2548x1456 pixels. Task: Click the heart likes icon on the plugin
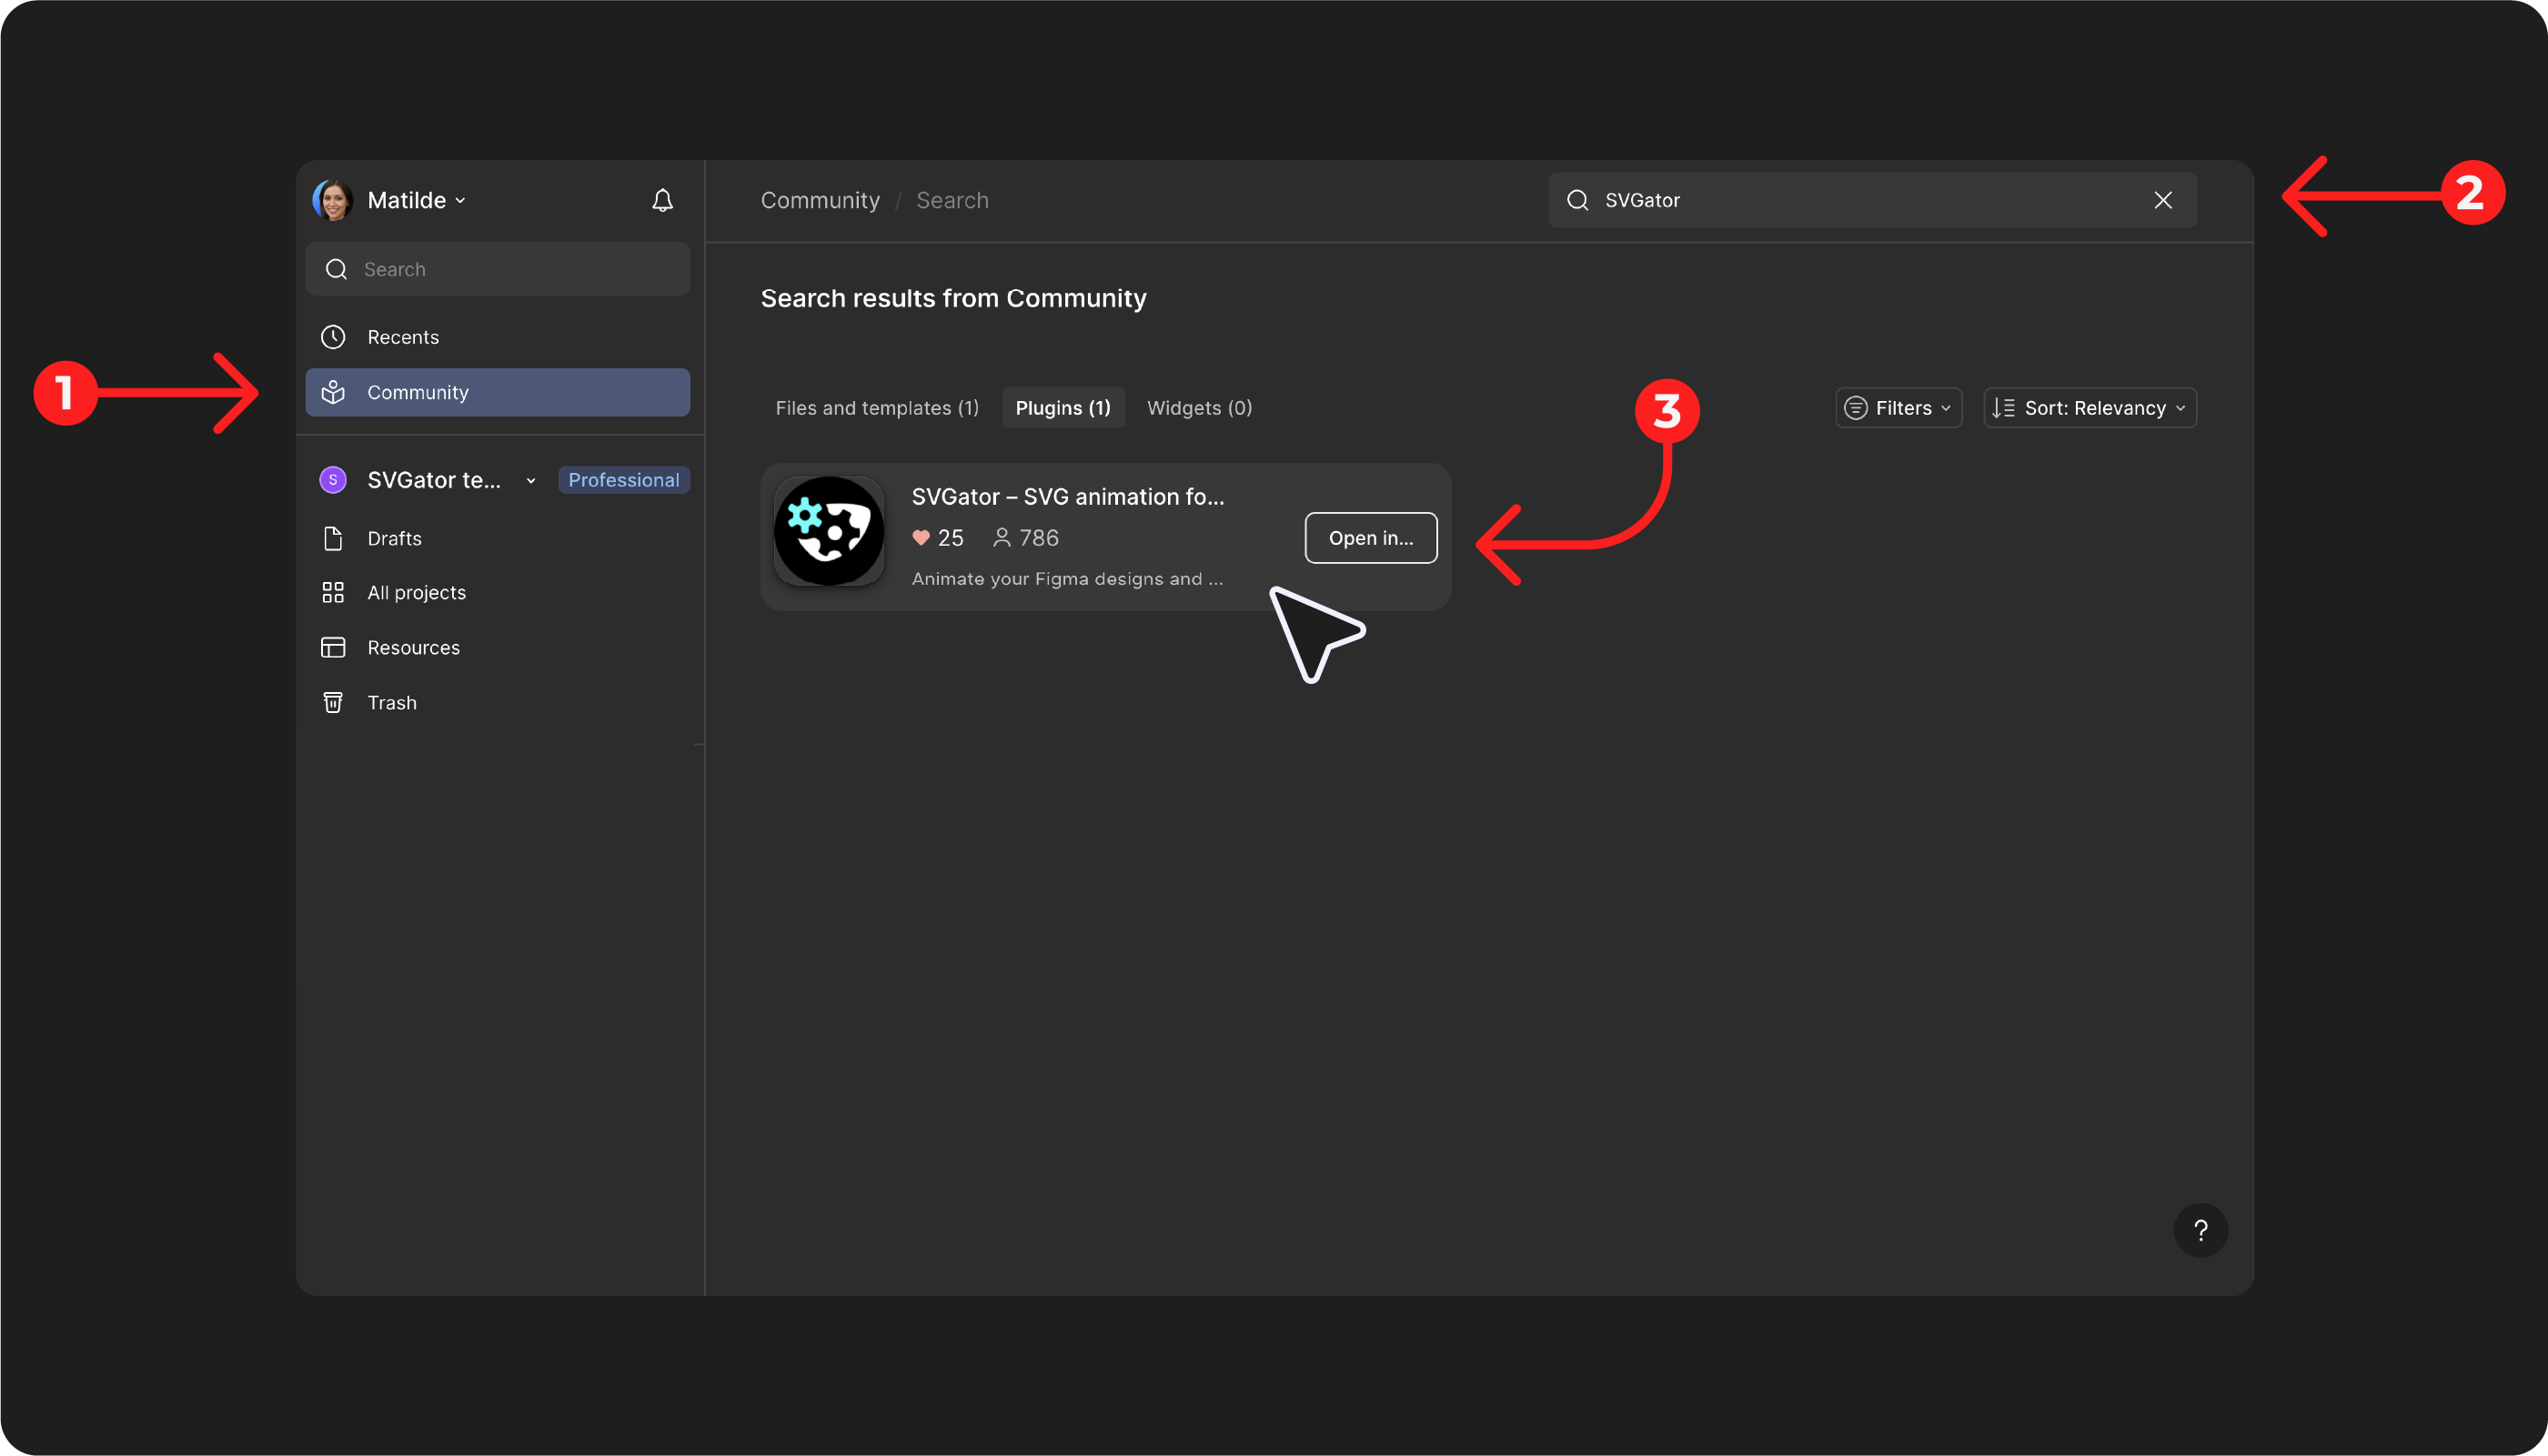(921, 538)
